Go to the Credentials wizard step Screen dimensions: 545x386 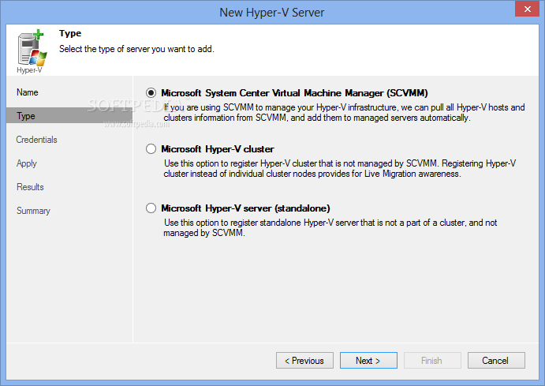(x=36, y=140)
